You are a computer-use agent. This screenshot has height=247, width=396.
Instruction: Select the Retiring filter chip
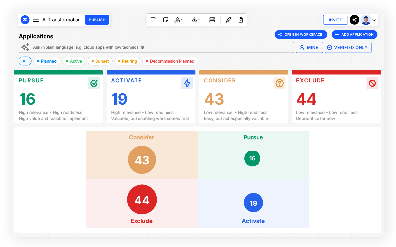point(127,61)
